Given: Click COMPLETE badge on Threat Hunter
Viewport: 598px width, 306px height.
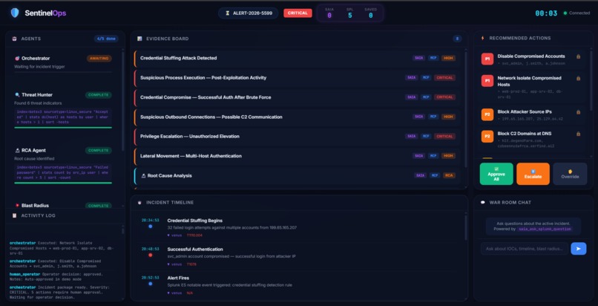Looking at the screenshot, I should [99, 94].
